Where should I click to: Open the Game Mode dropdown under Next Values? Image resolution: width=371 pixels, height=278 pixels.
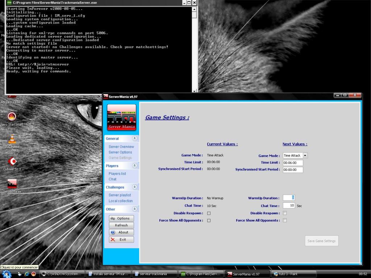[305, 155]
